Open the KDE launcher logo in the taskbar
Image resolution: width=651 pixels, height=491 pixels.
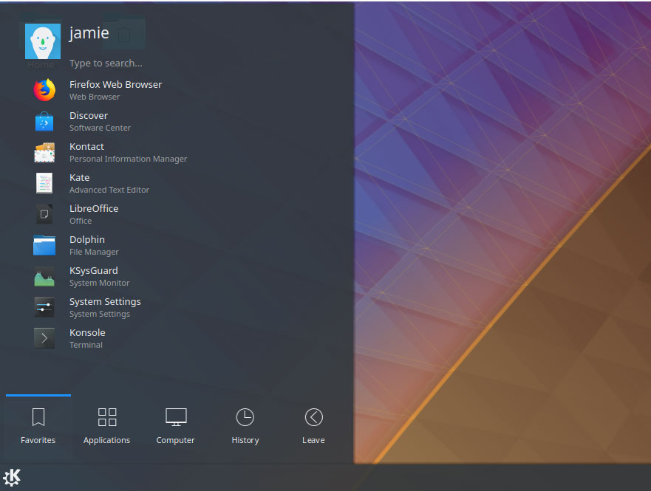point(12,477)
